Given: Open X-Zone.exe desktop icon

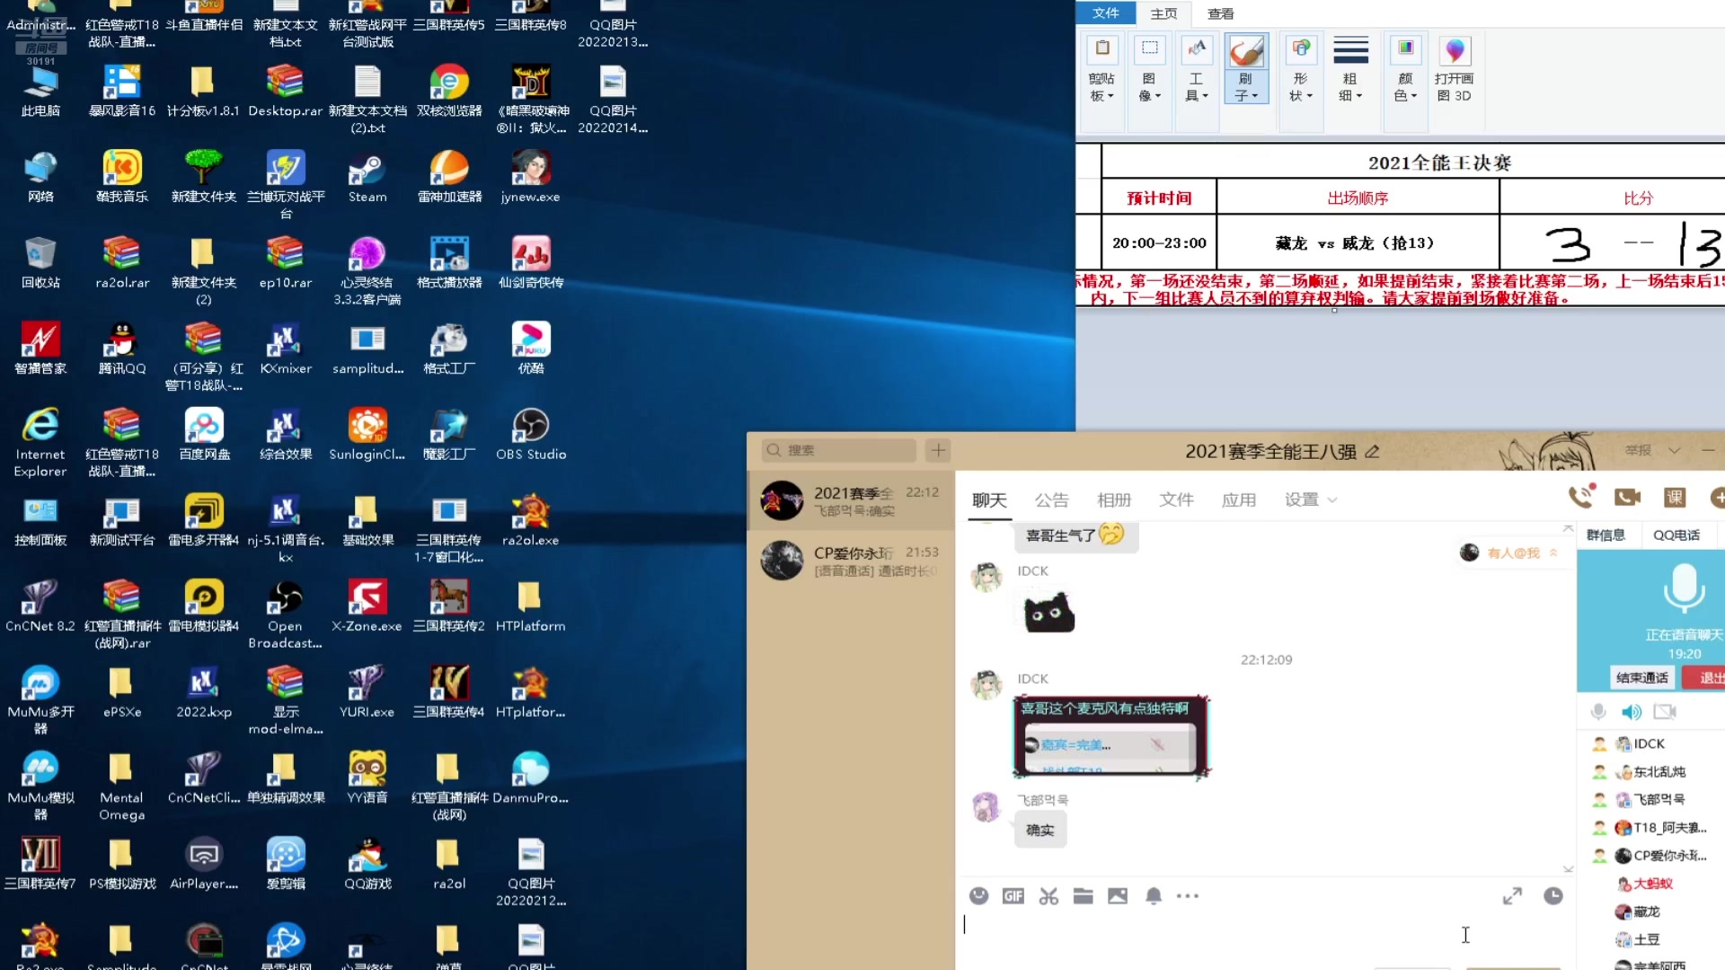Looking at the screenshot, I should click(367, 605).
